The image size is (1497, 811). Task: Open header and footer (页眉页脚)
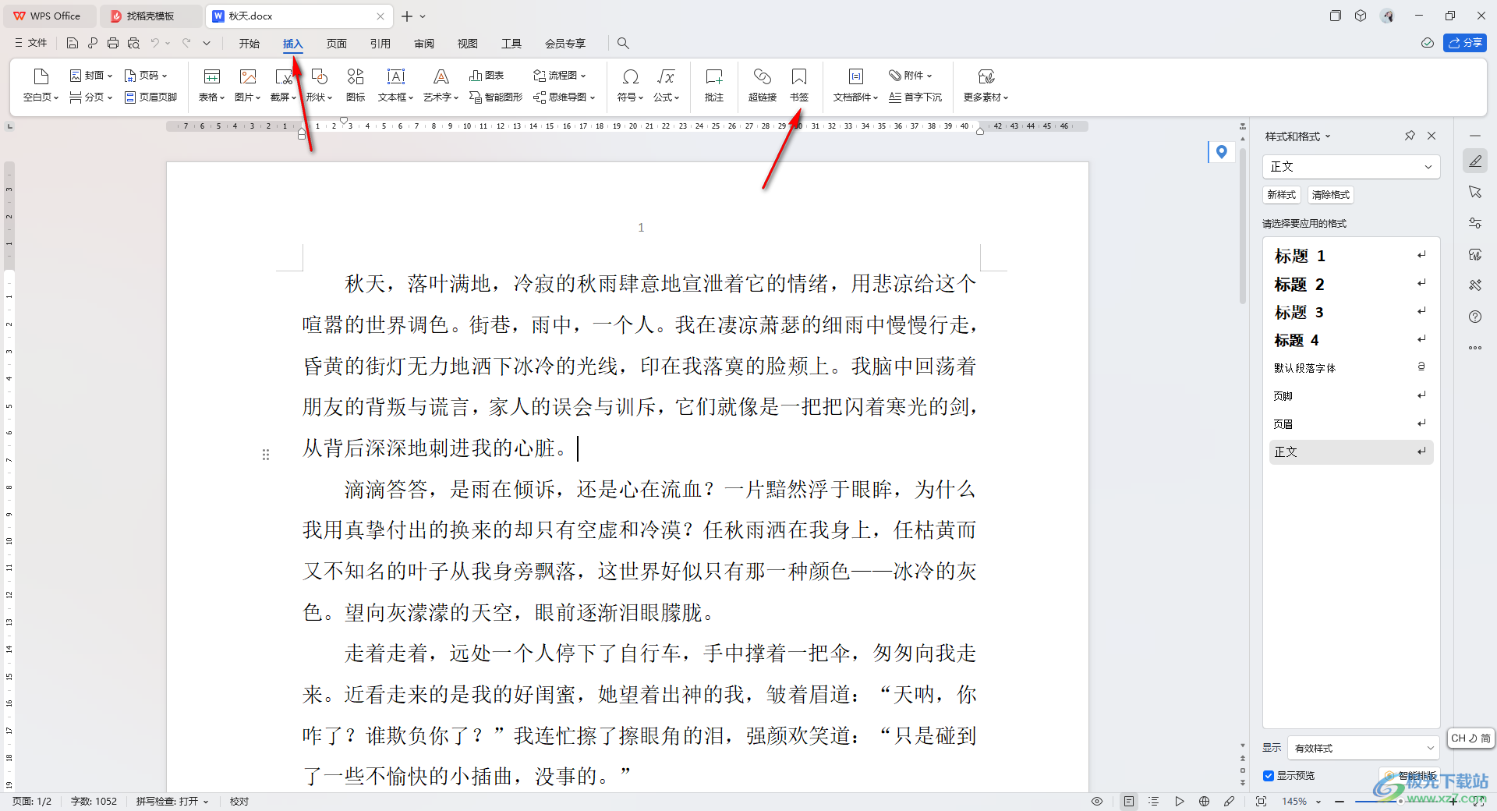point(150,97)
